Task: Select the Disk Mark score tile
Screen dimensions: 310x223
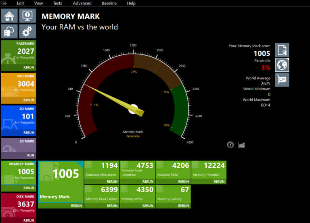Action: point(18,206)
